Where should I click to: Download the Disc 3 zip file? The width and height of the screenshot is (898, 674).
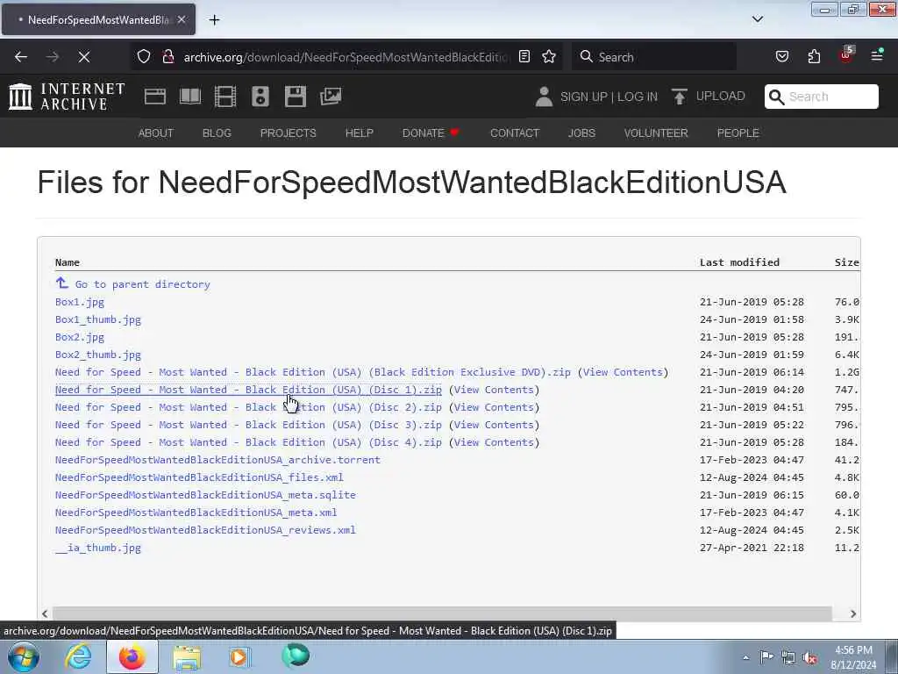tap(248, 425)
